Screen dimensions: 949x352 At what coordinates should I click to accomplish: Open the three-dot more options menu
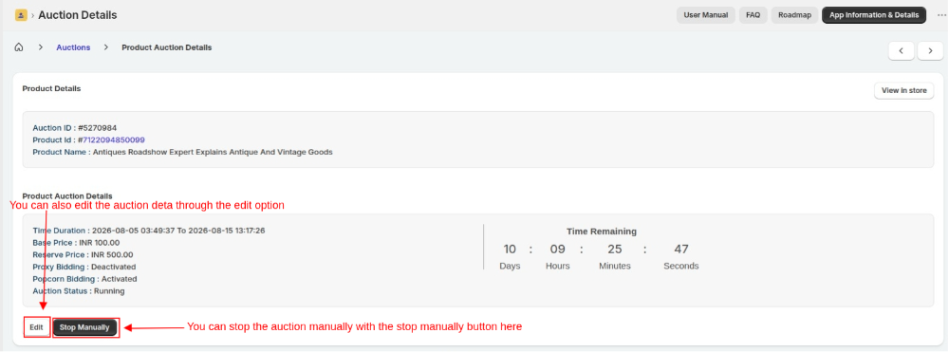click(941, 15)
